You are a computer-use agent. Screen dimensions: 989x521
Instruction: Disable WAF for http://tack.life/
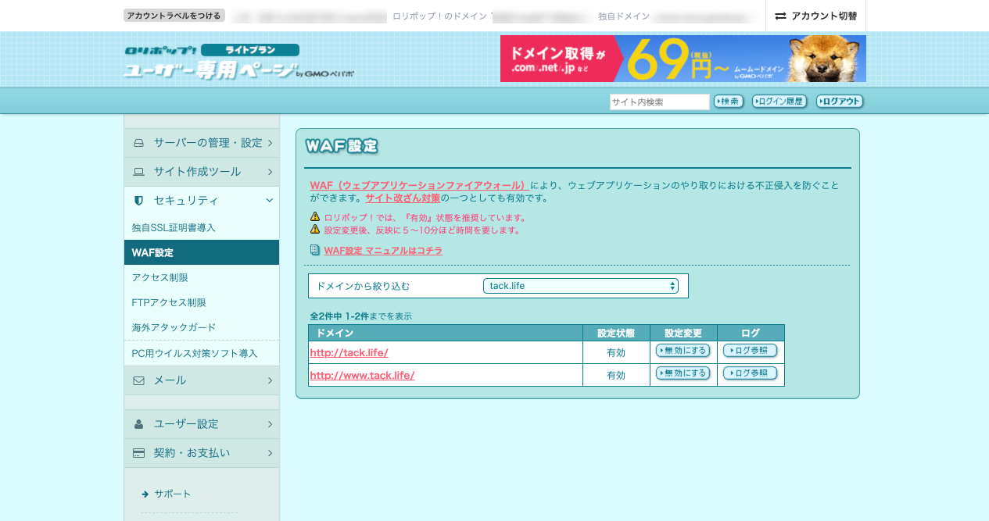tap(683, 351)
